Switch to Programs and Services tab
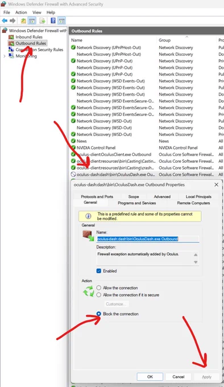224x387 pixels. tap(137, 203)
